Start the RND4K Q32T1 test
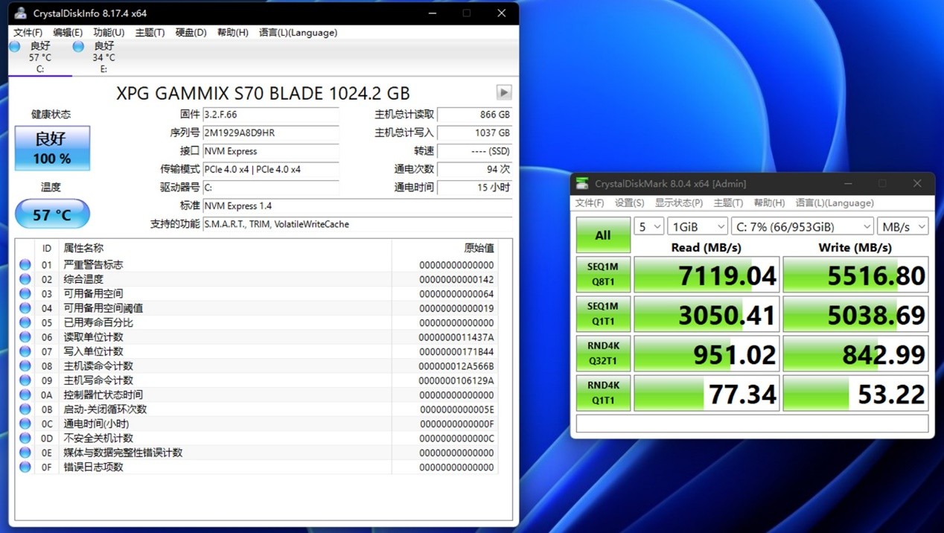The width and height of the screenshot is (944, 533). (x=603, y=354)
